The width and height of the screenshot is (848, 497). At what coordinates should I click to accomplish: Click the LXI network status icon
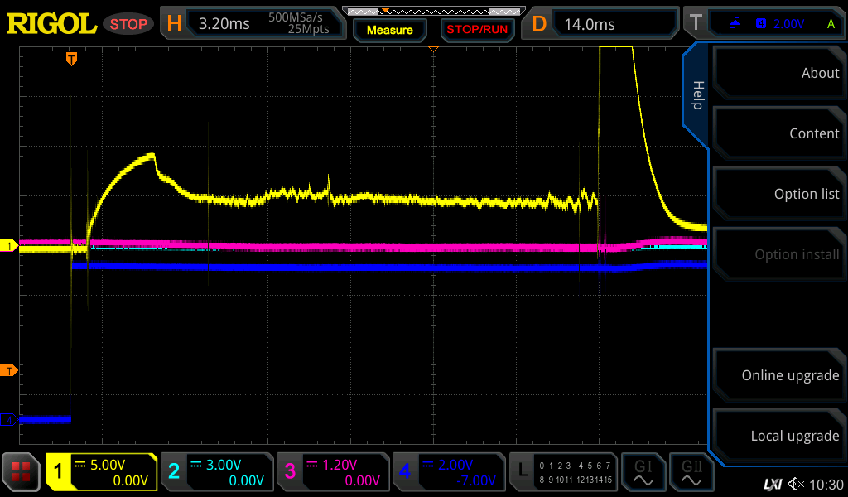coord(772,484)
